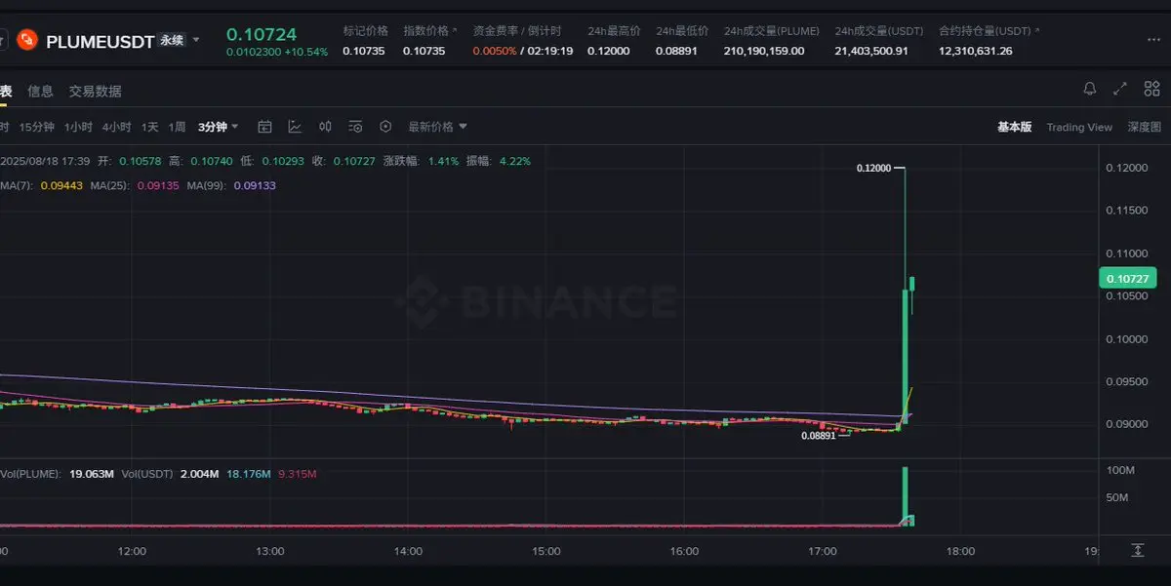Click the MA(25) indicator value 0.09135
Viewport: 1171px width, 586px height.
pos(158,185)
